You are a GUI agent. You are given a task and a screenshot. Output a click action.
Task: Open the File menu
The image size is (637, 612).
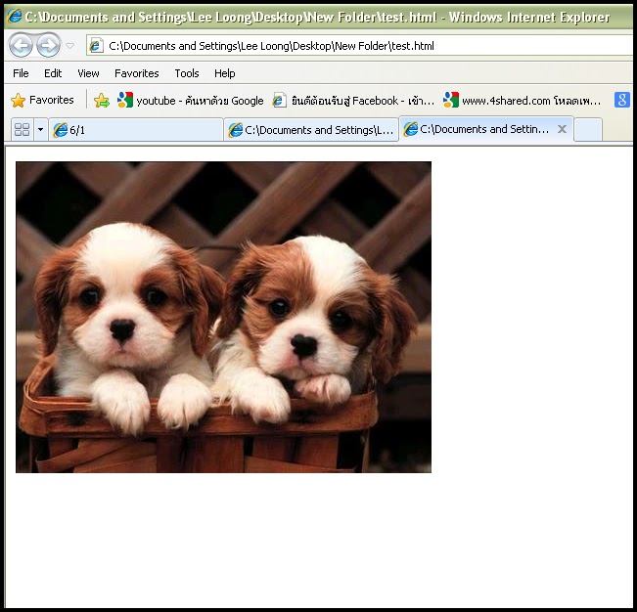coord(21,73)
